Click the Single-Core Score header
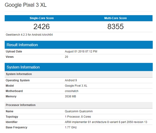 tap(41, 18)
